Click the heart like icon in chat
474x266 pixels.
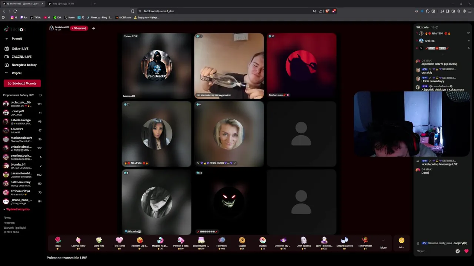click(466, 251)
